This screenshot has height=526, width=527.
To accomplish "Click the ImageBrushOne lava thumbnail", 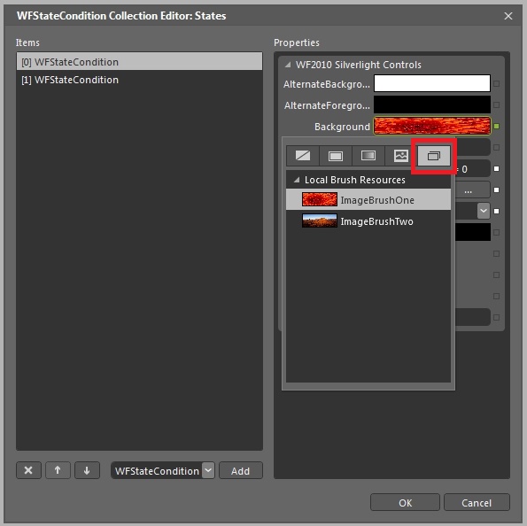I will click(x=319, y=199).
